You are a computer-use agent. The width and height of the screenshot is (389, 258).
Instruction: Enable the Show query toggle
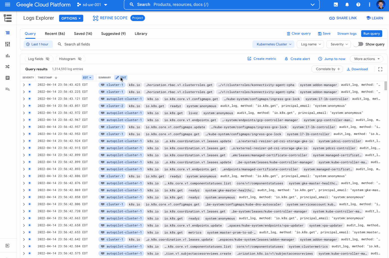(x=358, y=44)
